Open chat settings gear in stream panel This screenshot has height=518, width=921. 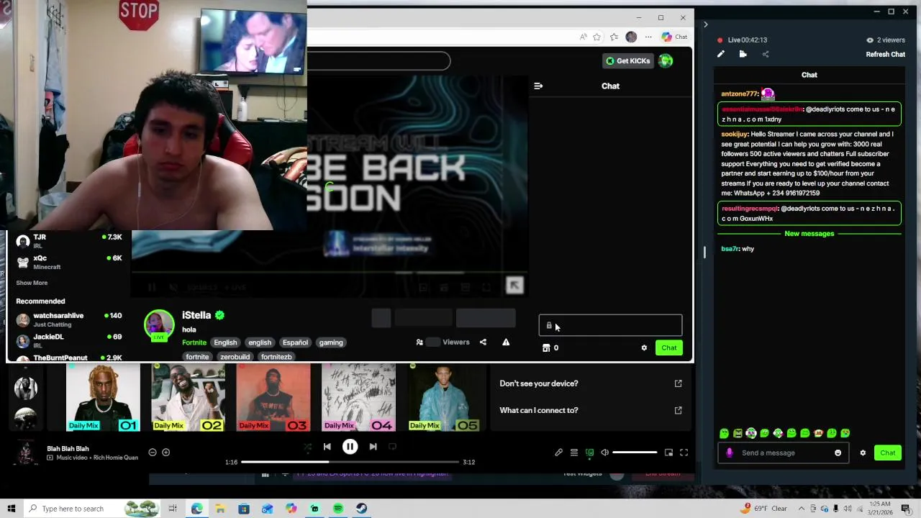click(863, 453)
